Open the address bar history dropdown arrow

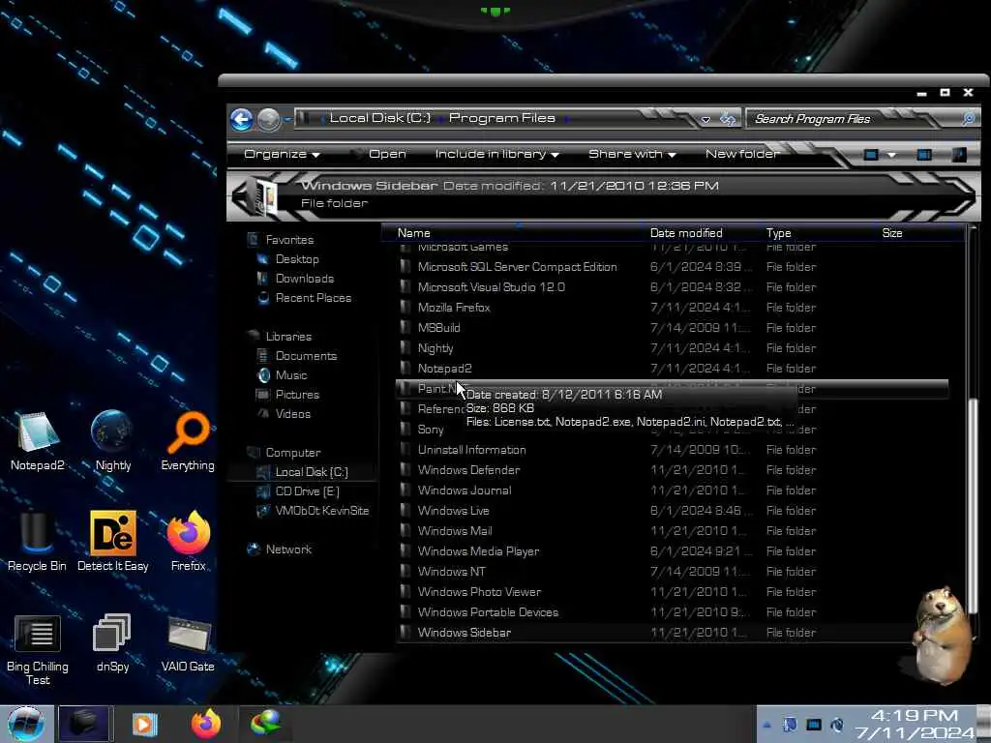click(x=706, y=119)
